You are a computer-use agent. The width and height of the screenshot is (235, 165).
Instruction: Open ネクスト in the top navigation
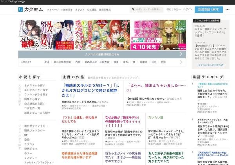(x=80, y=10)
